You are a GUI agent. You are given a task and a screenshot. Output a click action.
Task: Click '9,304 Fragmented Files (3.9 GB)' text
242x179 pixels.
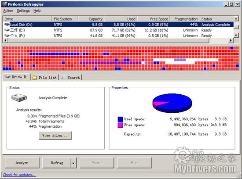pos(53,116)
